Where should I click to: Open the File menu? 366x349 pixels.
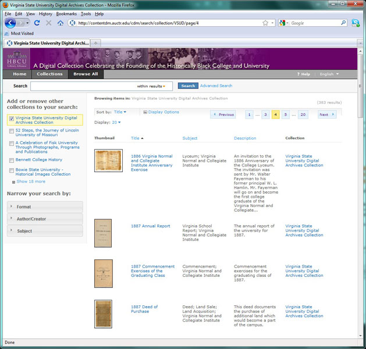8,14
